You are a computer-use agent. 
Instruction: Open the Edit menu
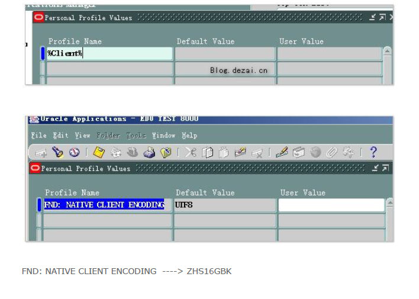pyautogui.click(x=60, y=136)
